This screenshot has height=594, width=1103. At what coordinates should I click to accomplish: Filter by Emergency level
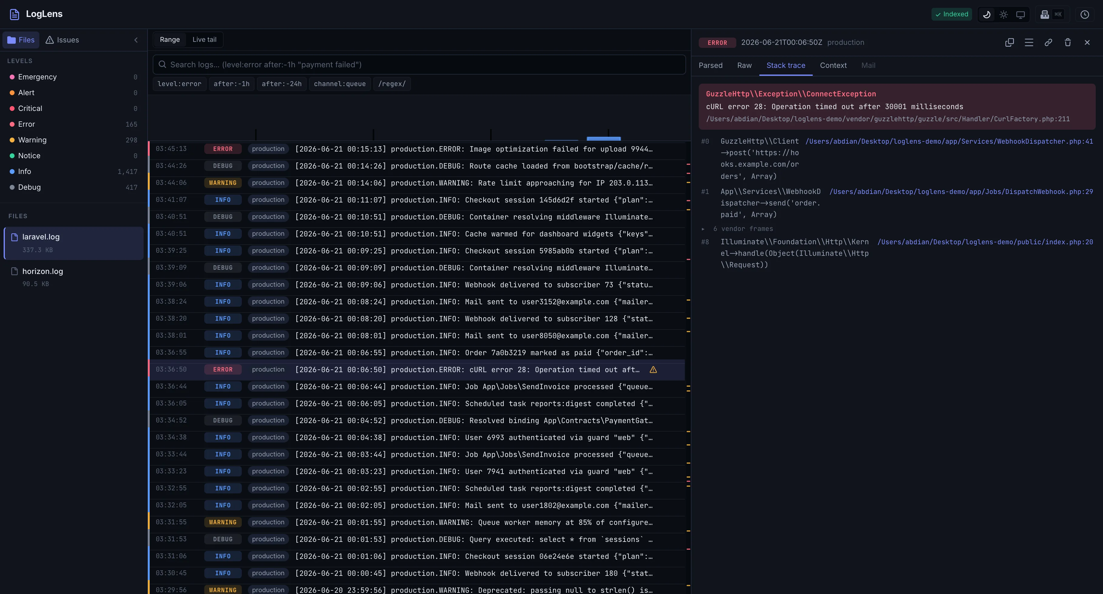click(74, 77)
